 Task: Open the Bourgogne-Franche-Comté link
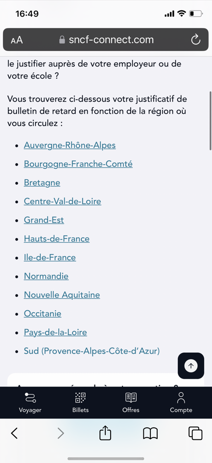point(78,164)
